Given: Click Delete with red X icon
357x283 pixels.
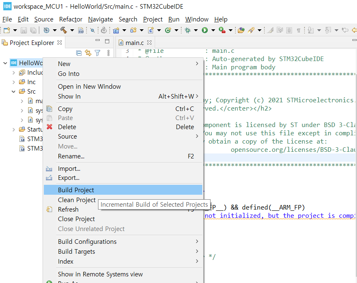Looking at the screenshot, I should pos(123,127).
